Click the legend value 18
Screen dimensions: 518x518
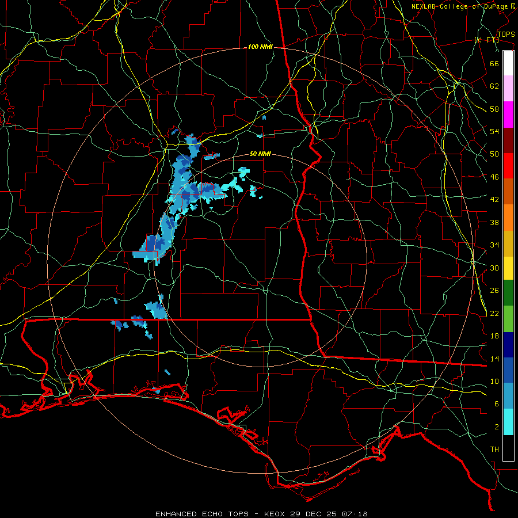[x=494, y=336]
